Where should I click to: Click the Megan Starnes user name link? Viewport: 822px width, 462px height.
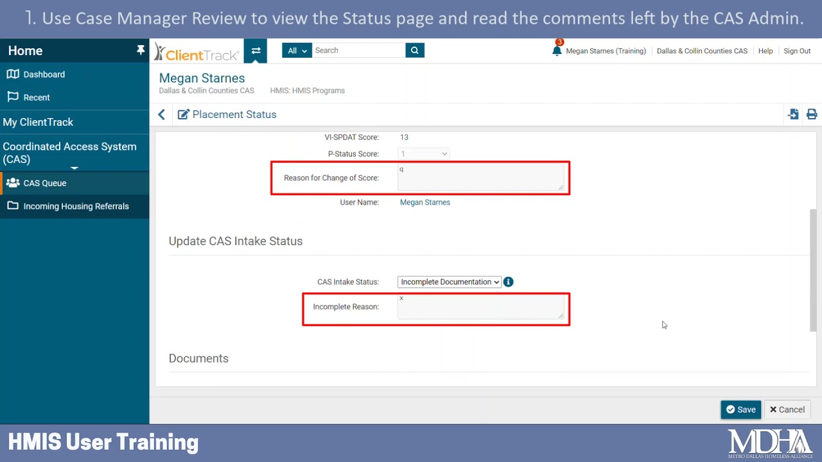pyautogui.click(x=424, y=202)
